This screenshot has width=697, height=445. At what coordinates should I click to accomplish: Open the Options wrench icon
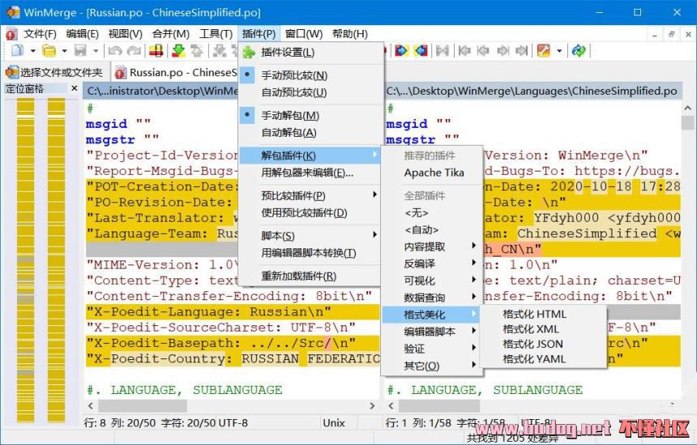[543, 51]
